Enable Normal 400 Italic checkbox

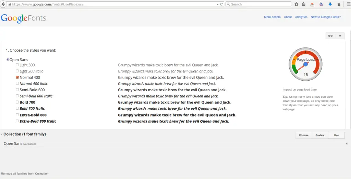click(17, 83)
